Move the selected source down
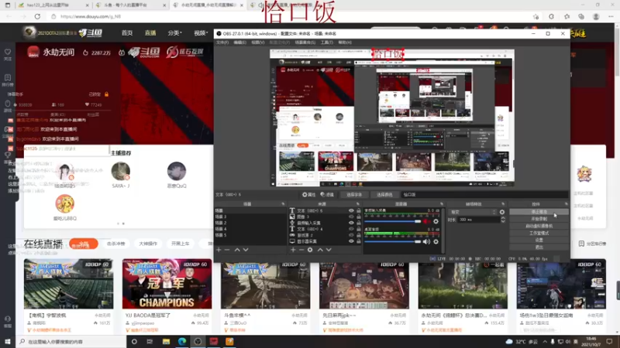This screenshot has width=620, height=348. (329, 250)
